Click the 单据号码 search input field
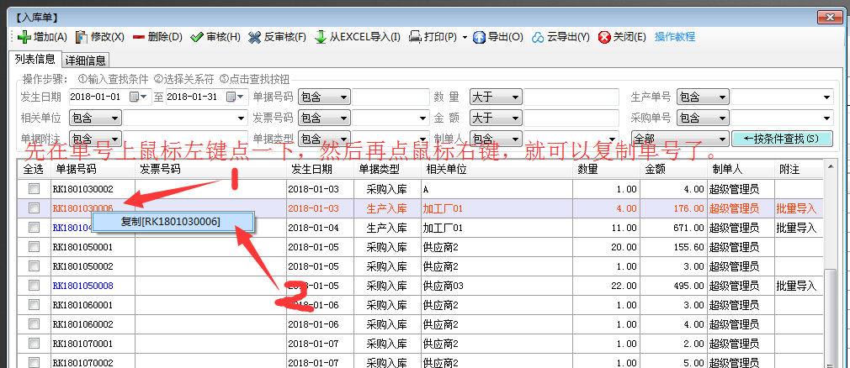 pos(389,97)
